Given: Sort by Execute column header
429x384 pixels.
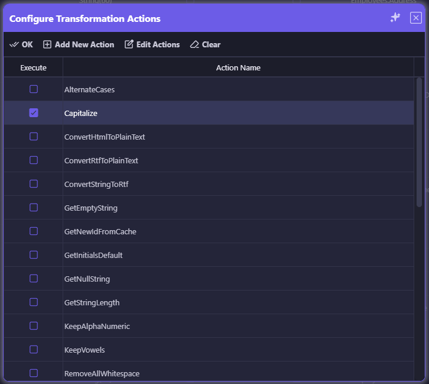Looking at the screenshot, I should click(x=33, y=67).
